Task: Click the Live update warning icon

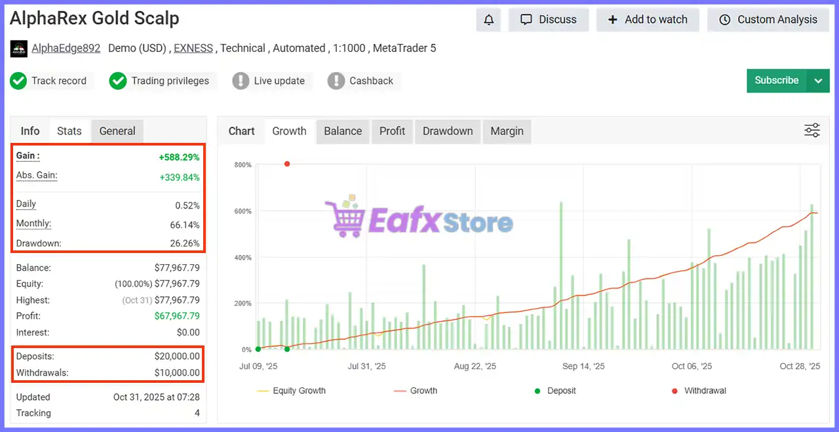Action: click(x=241, y=81)
